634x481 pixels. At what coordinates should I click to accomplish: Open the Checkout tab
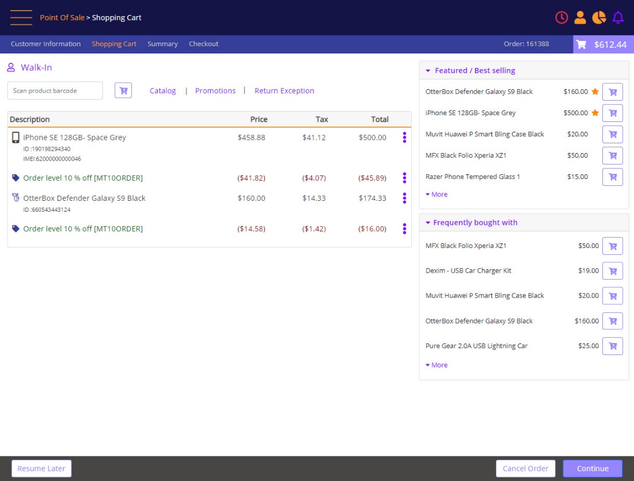(x=203, y=44)
